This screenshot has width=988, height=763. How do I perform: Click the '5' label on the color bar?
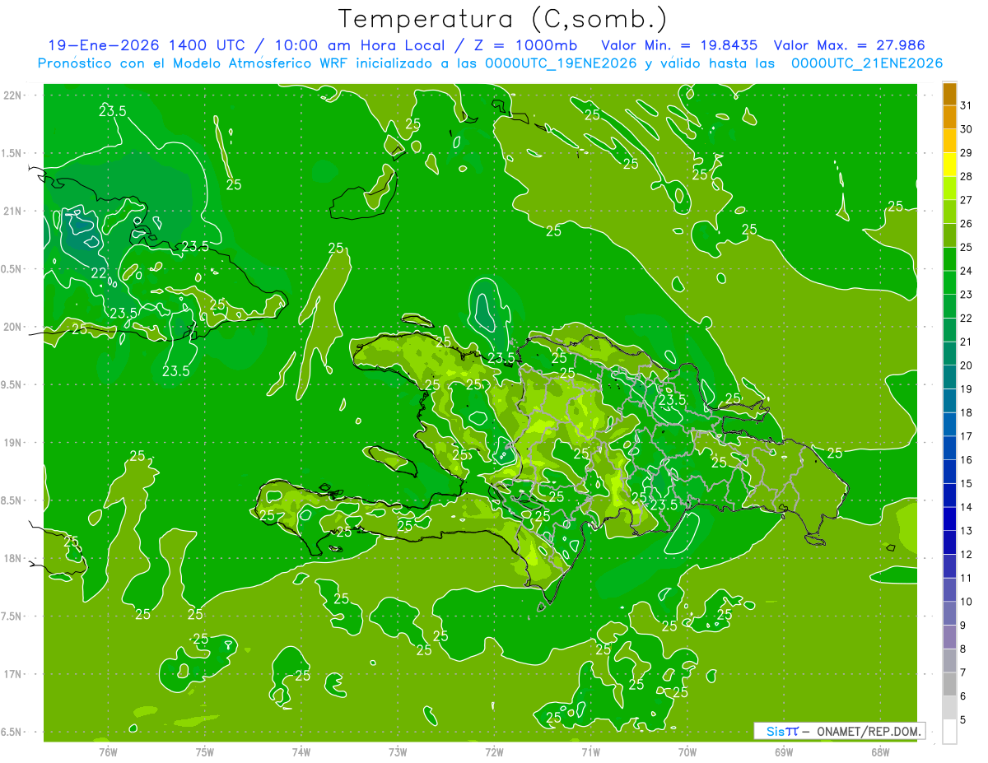[x=963, y=720]
